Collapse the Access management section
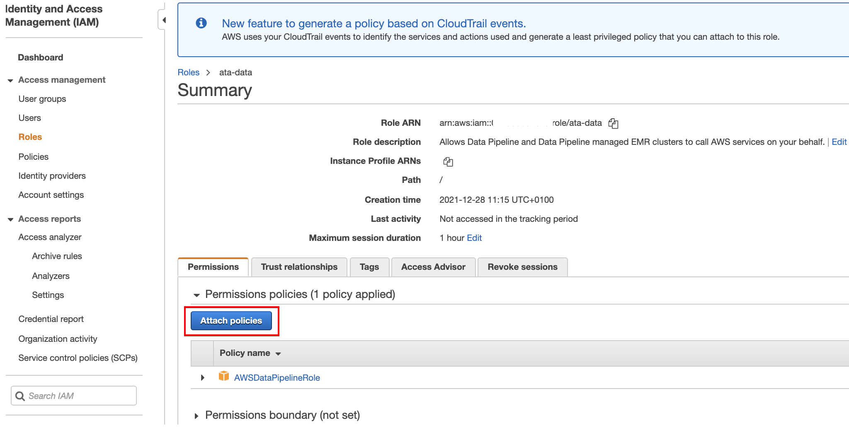849x437 pixels. [x=10, y=80]
